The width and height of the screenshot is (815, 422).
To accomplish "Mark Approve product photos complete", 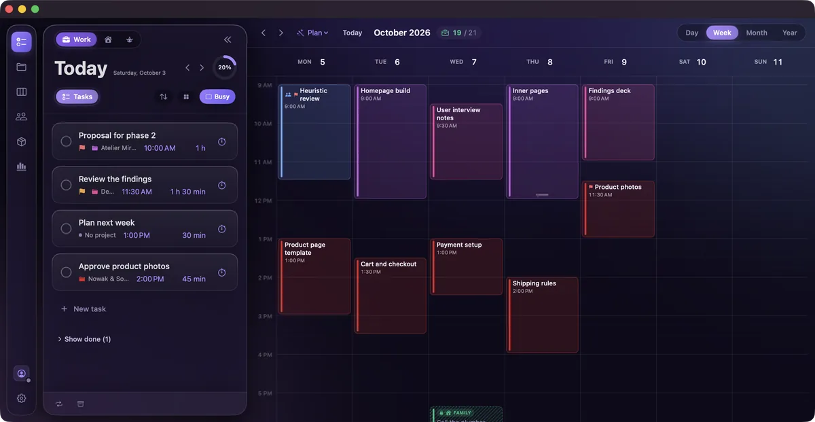I will (66, 272).
